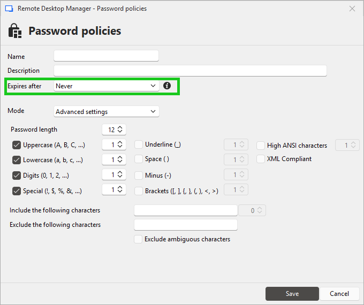Click the Special characters count stepper

click(x=114, y=190)
